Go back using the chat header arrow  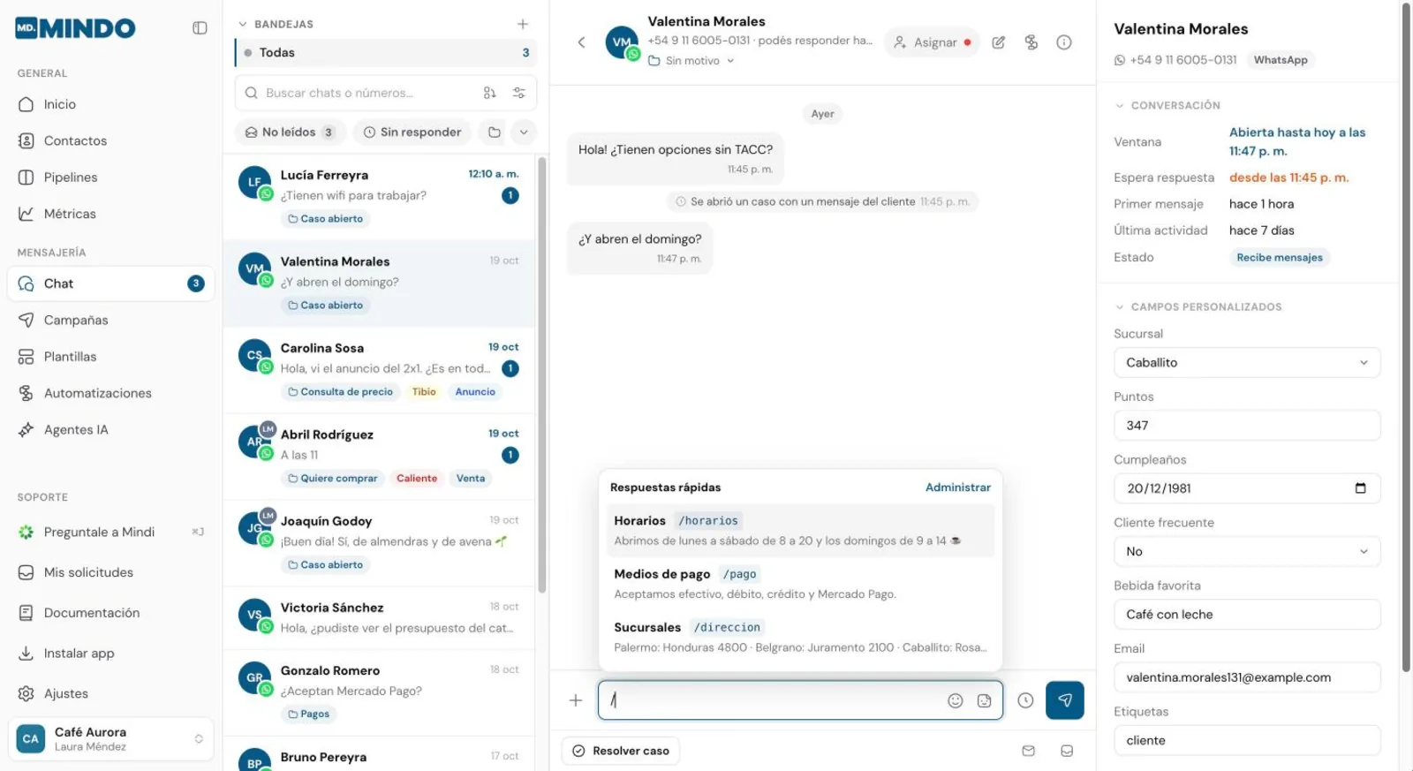click(581, 42)
